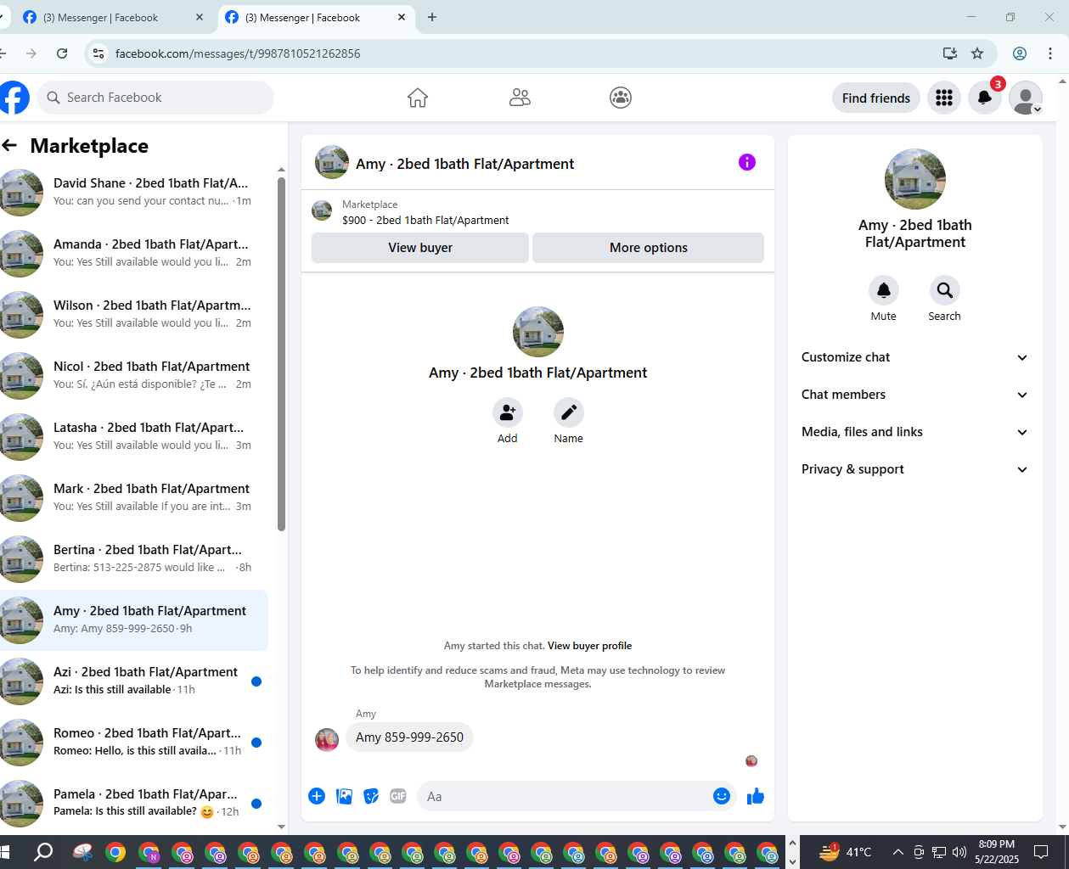Click the message input Aa field

pos(577,796)
